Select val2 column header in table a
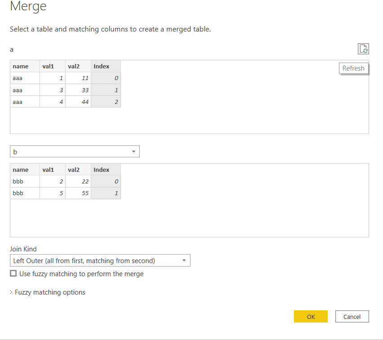 click(x=78, y=66)
